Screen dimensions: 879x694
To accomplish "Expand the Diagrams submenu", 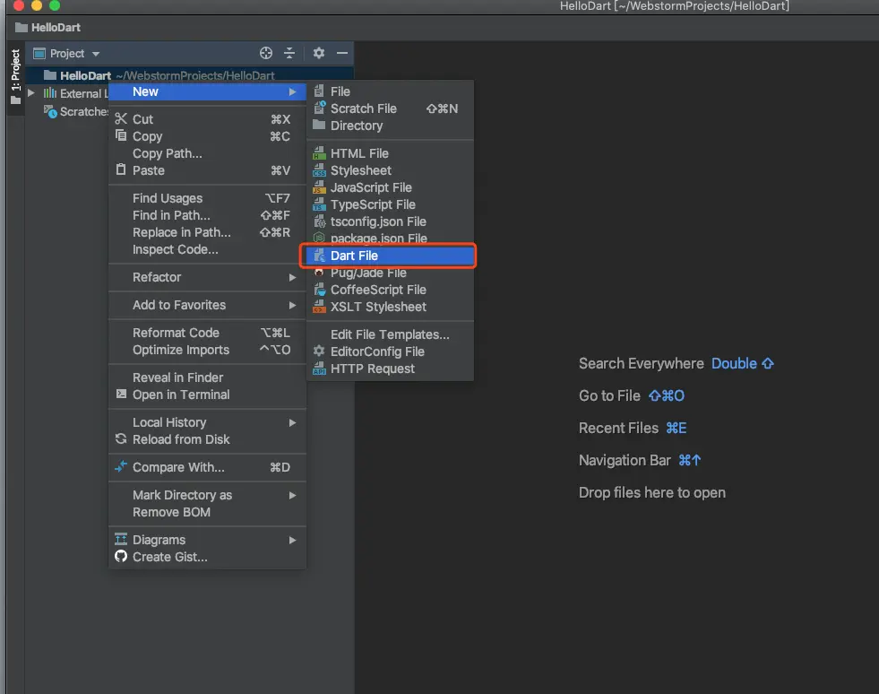I will (207, 540).
